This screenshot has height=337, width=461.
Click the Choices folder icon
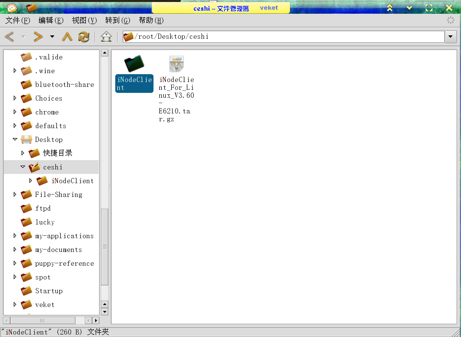click(26, 98)
